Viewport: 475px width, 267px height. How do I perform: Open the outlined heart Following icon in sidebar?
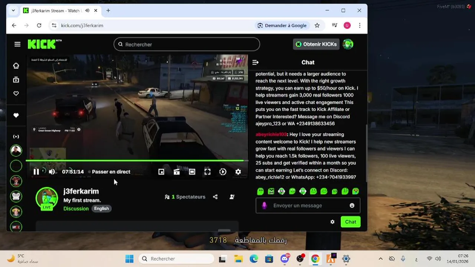16,93
